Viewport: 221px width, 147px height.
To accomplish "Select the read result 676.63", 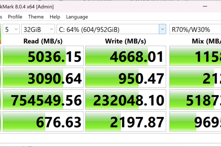I will [x=43, y=121].
